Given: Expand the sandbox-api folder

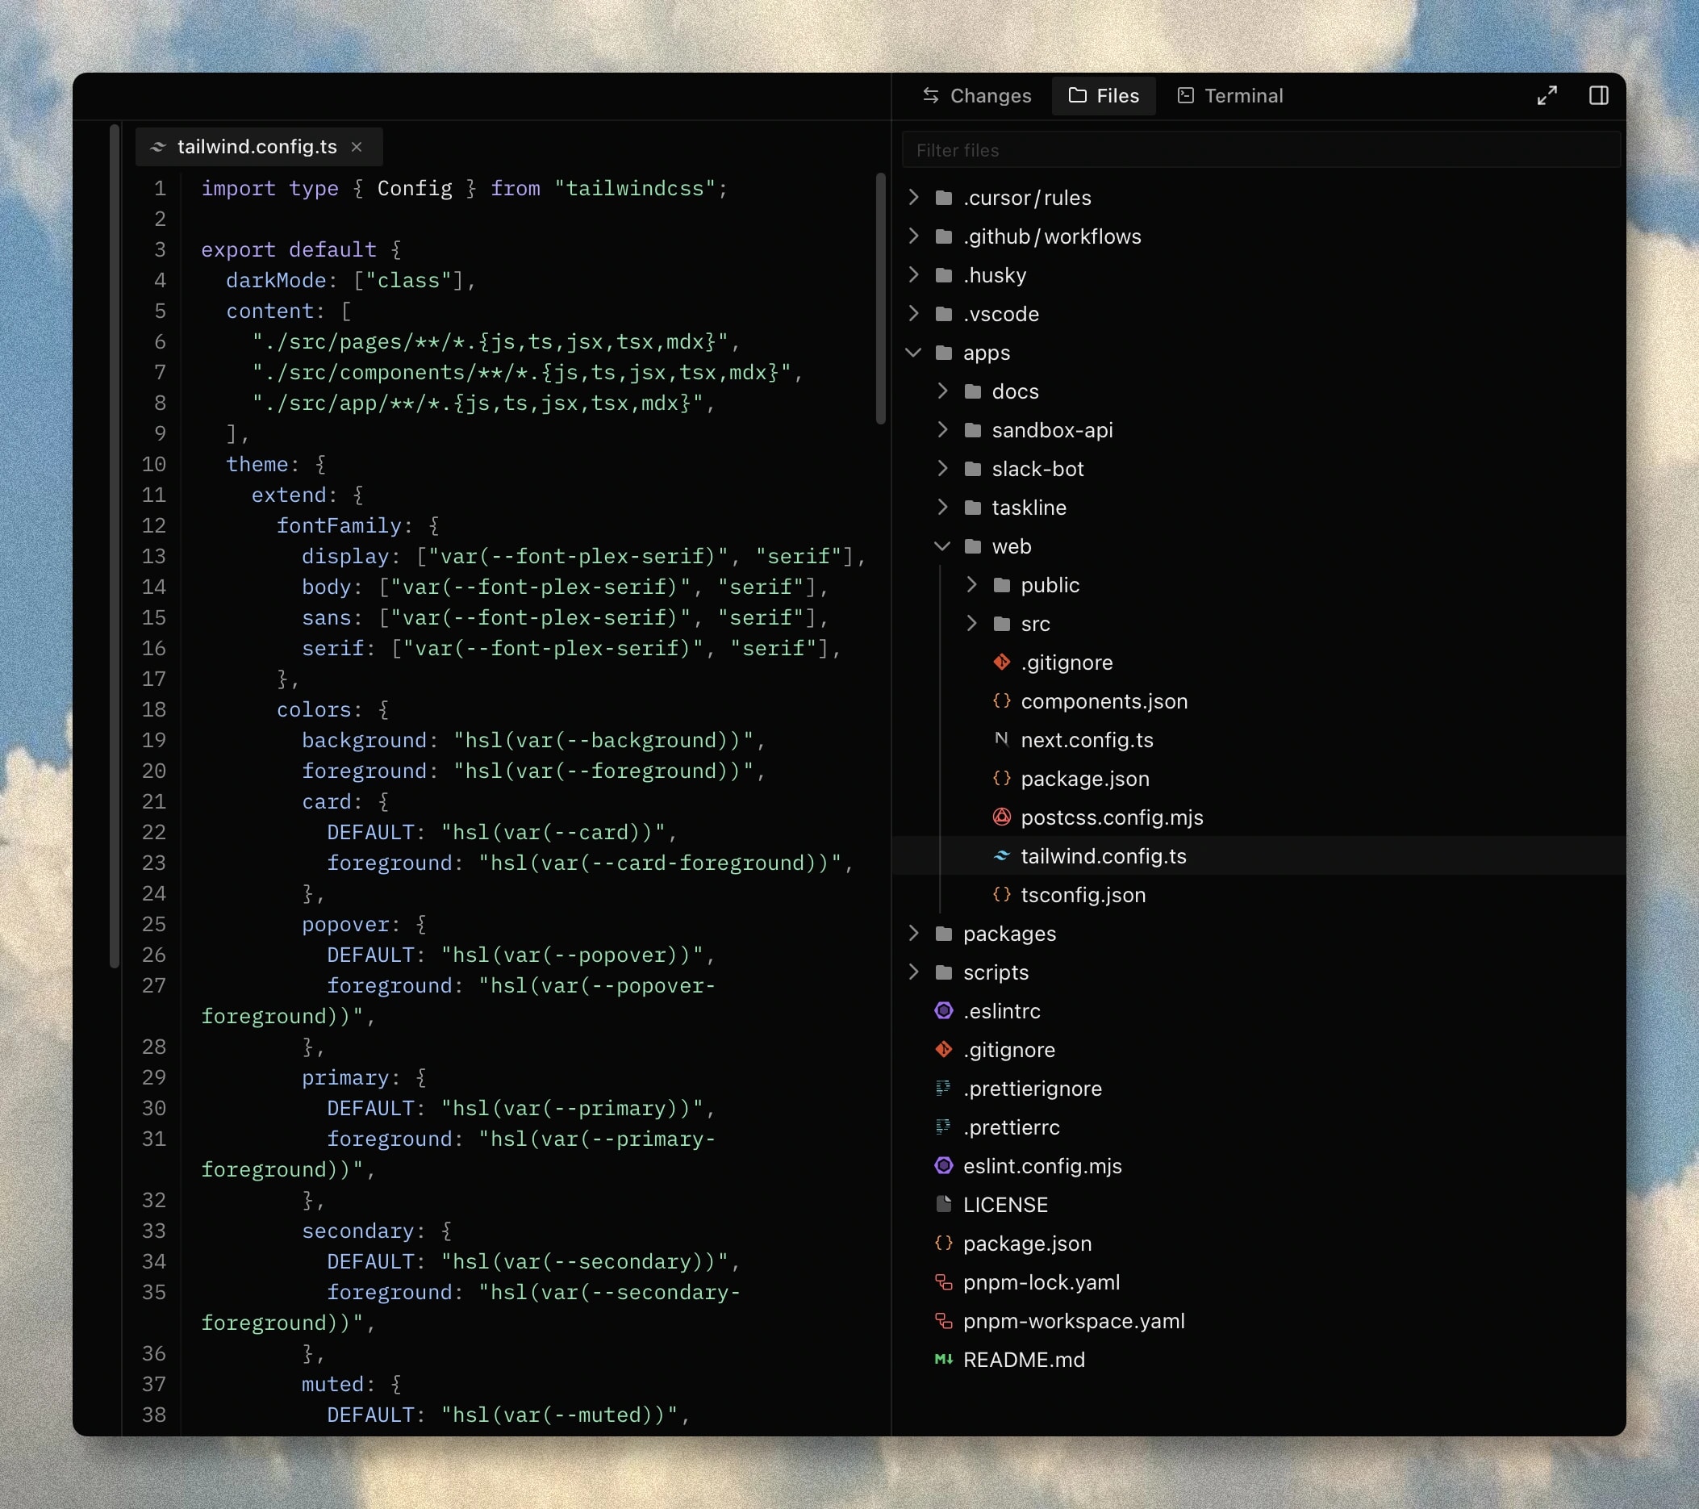Looking at the screenshot, I should [941, 430].
